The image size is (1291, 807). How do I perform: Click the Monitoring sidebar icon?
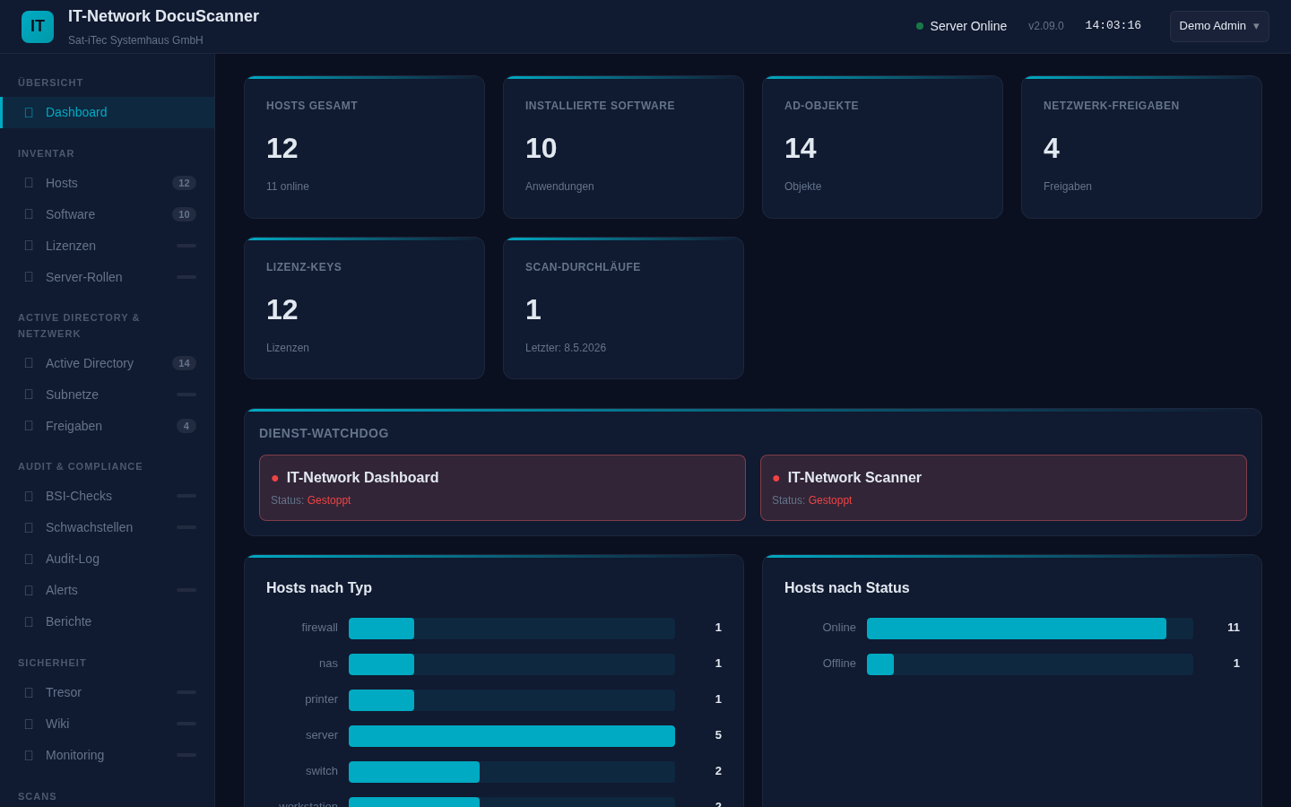29,755
